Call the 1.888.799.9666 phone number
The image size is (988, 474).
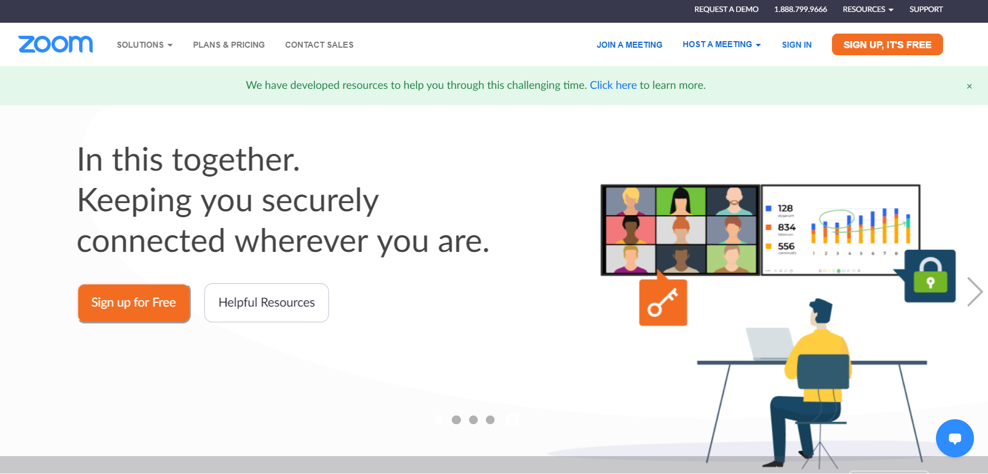801,9
